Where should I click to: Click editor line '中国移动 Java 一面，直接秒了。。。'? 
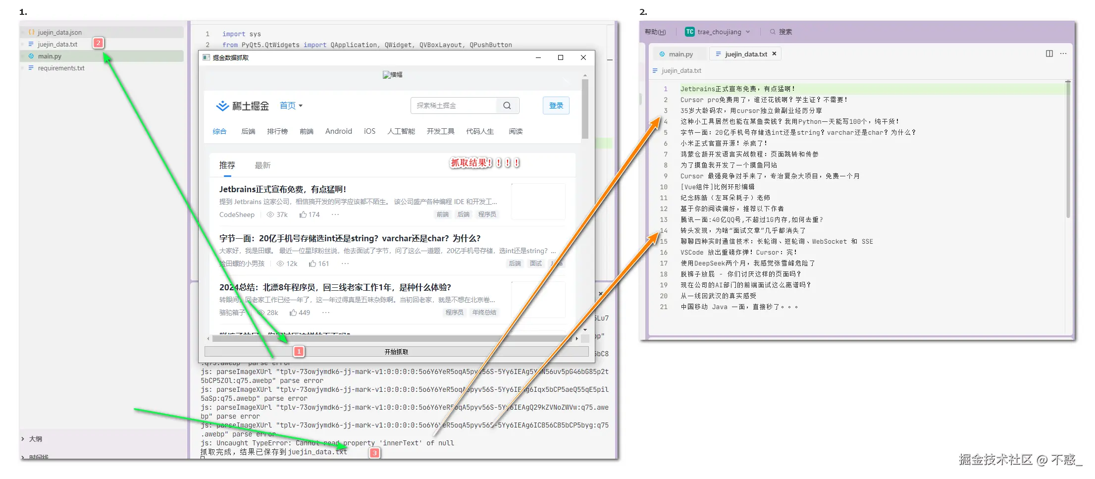739,307
